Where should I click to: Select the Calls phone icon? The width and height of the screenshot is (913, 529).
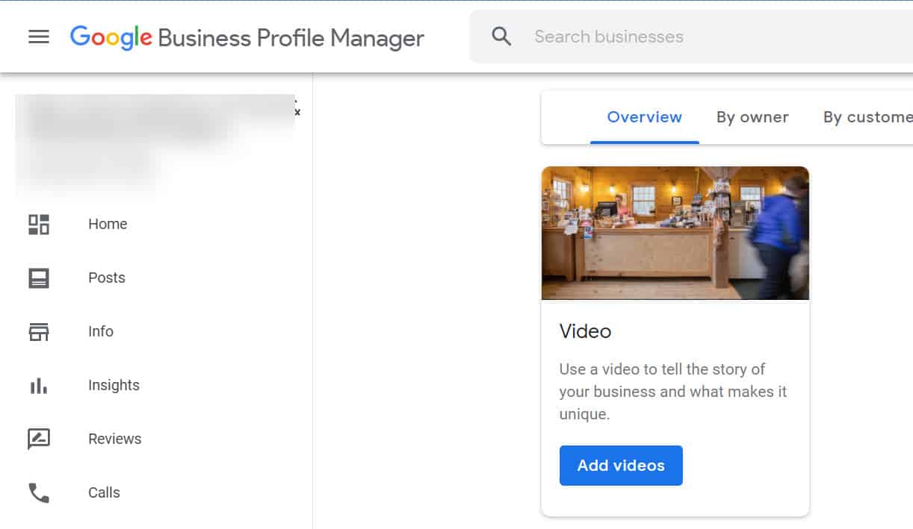[x=39, y=492]
